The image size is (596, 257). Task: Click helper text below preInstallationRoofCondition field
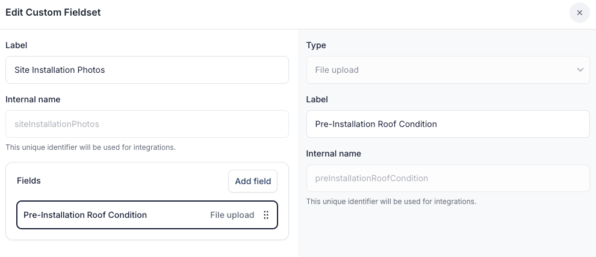point(391,201)
